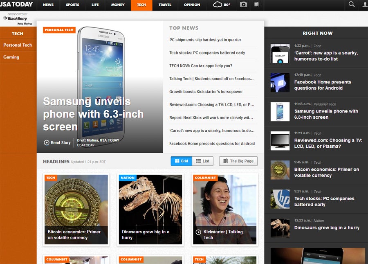
Task: Open the Samsung phone thumbnail in Right Now
Action: pyautogui.click(x=280, y=112)
